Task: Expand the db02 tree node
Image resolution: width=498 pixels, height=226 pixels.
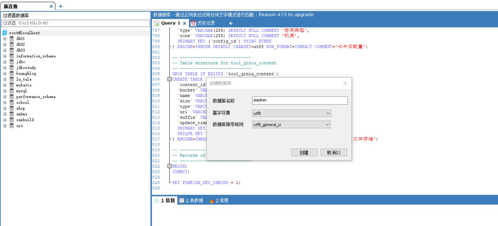Action: click(x=5, y=44)
